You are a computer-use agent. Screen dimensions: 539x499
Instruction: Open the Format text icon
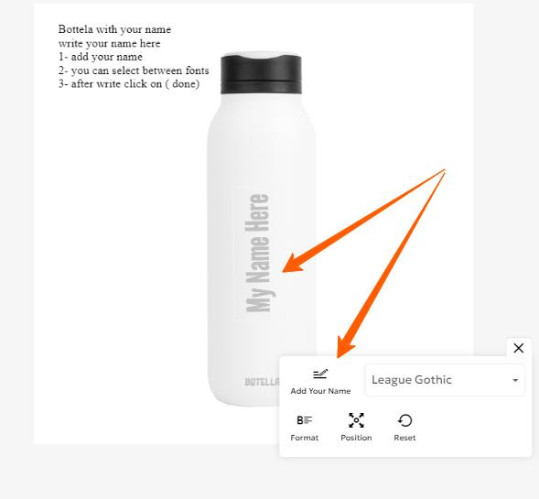(x=304, y=420)
